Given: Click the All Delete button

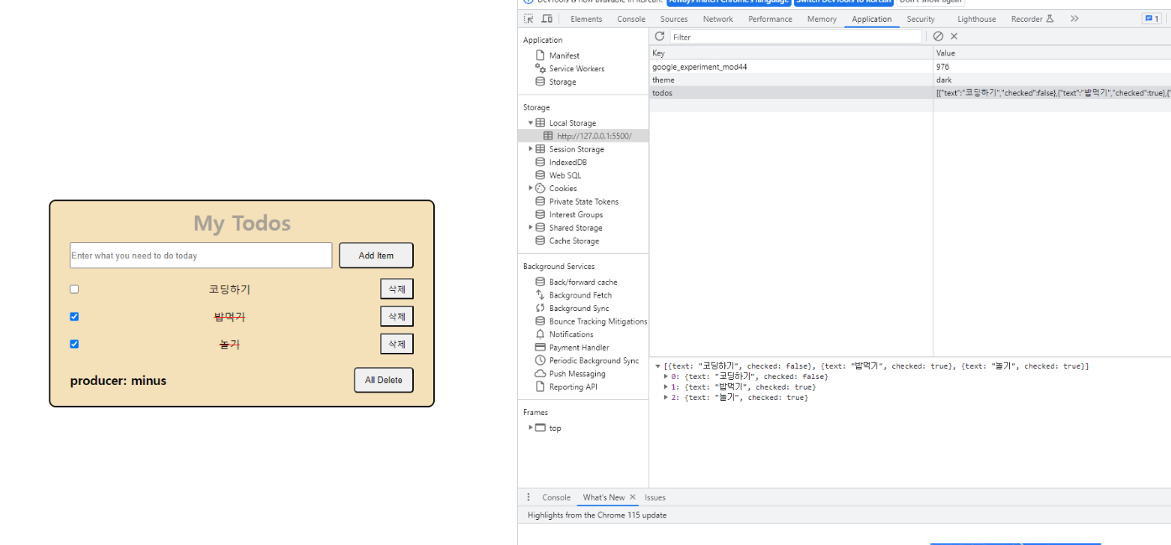Looking at the screenshot, I should [384, 380].
